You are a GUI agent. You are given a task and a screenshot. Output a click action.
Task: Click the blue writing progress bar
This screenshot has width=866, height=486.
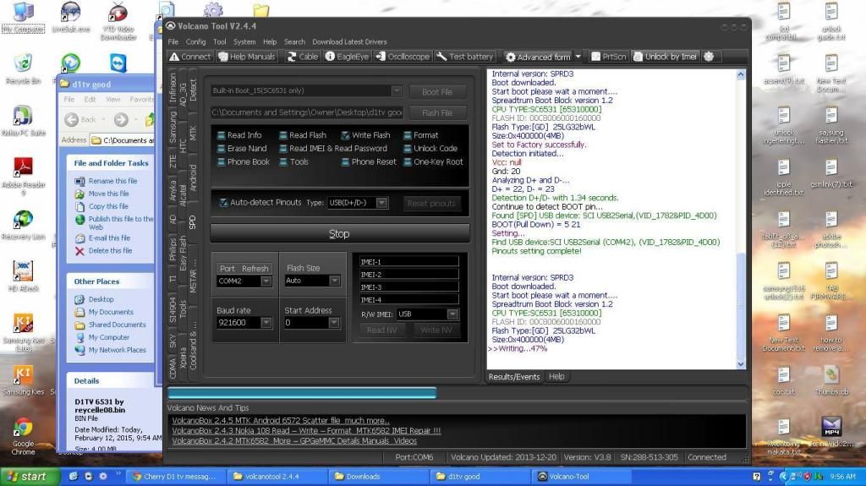point(302,393)
